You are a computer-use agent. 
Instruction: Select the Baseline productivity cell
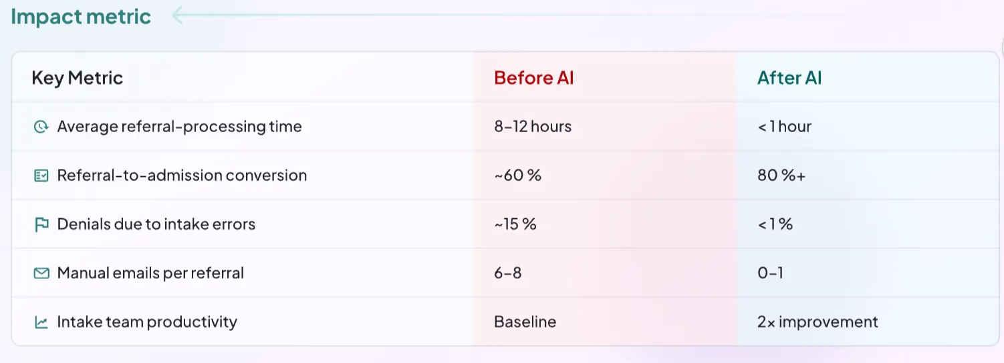525,322
